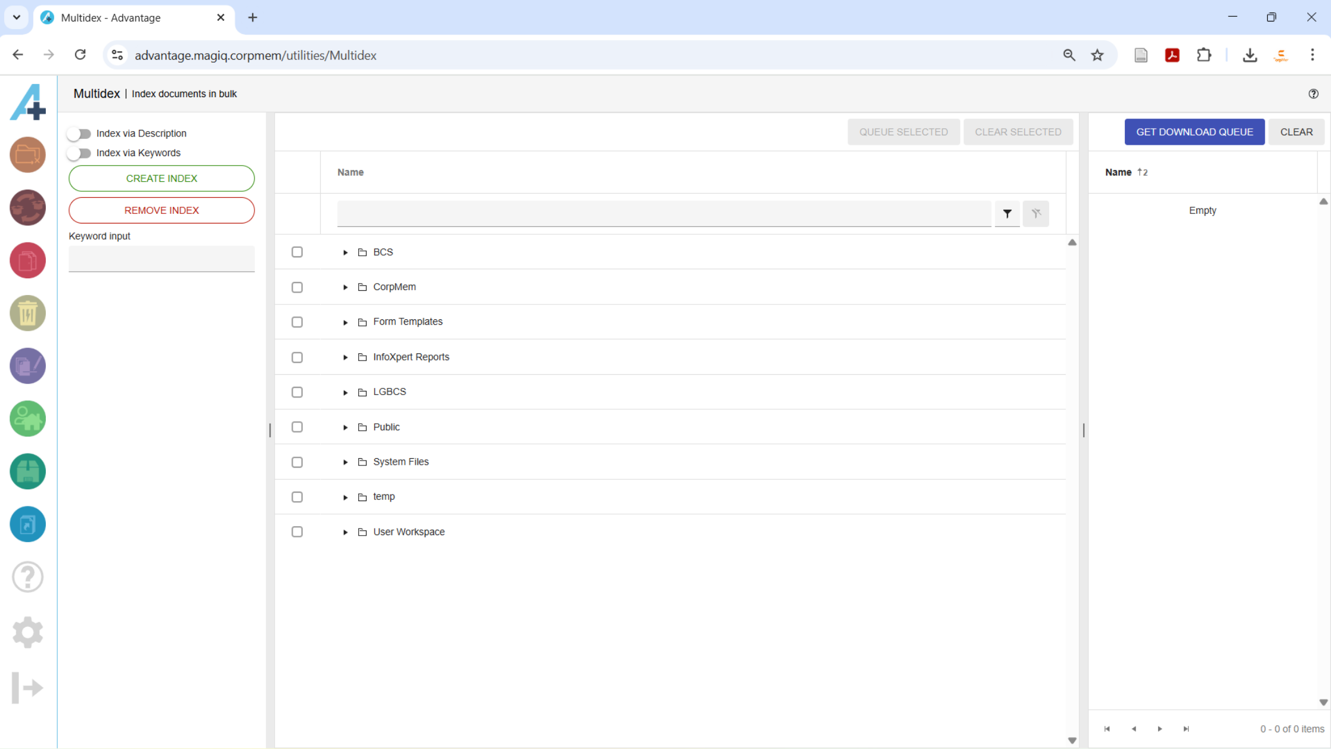Click the logout arrow icon
The height and width of the screenshot is (749, 1331).
tap(27, 688)
